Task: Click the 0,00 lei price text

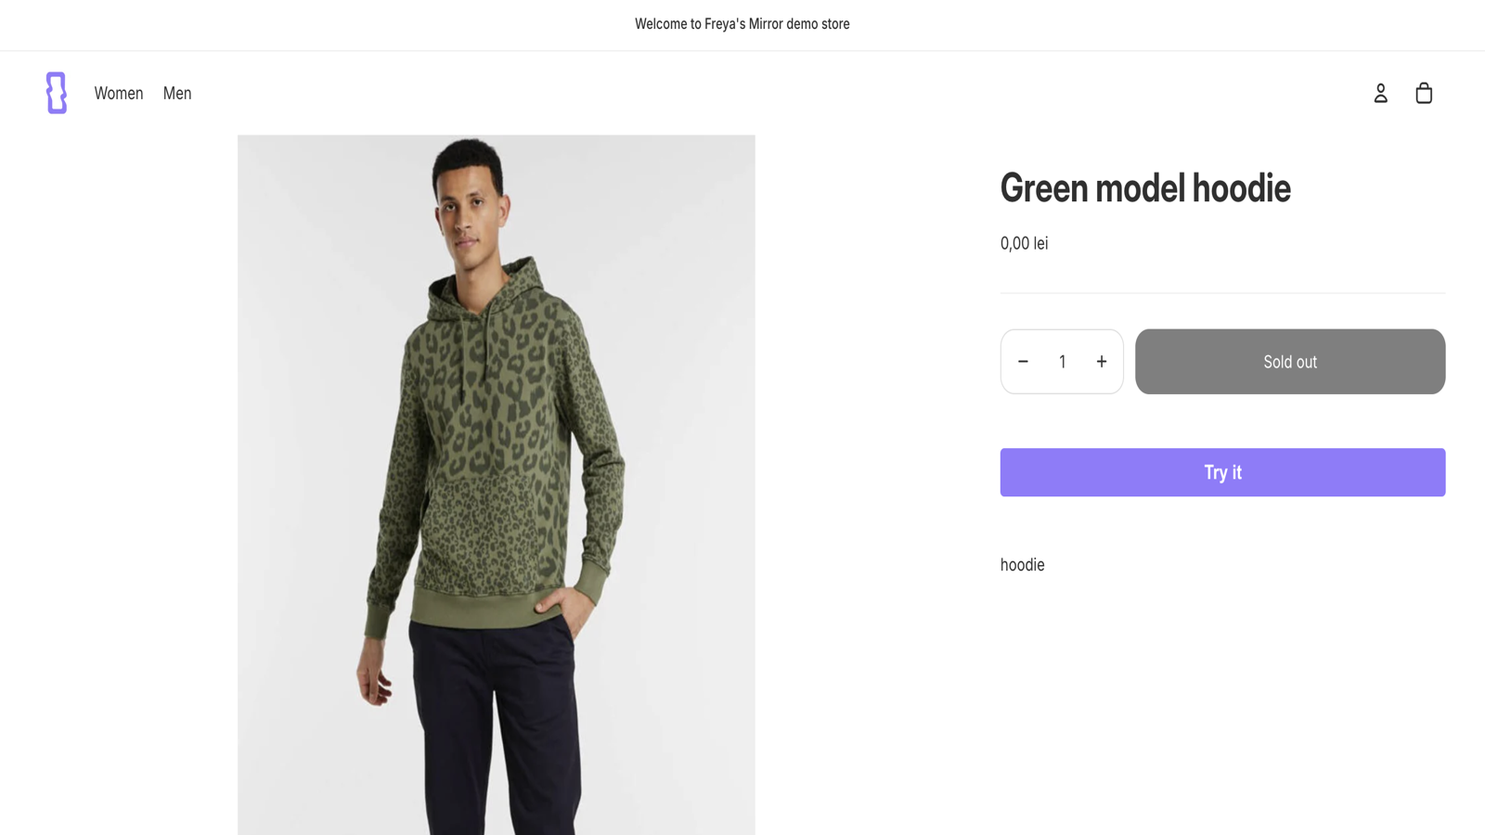Action: (x=1024, y=243)
